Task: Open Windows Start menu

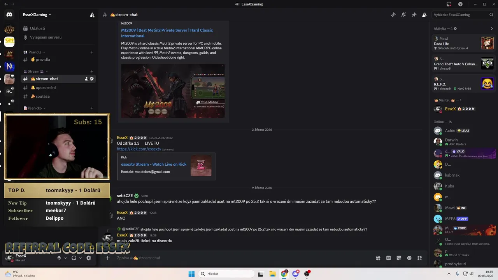Action: (x=191, y=274)
